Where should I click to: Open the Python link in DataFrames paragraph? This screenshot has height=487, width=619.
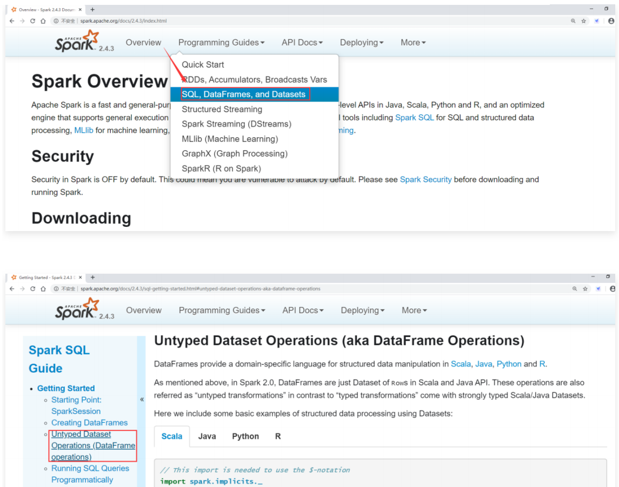pyautogui.click(x=509, y=364)
